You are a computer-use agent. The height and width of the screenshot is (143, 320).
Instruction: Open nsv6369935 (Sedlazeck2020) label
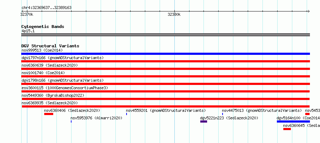click(x=50, y=103)
